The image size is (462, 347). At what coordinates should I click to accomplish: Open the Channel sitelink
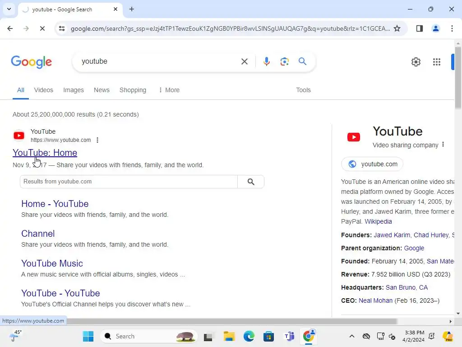[38, 234]
